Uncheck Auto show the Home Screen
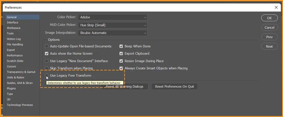The height and width of the screenshot is (117, 283). click(x=47, y=53)
